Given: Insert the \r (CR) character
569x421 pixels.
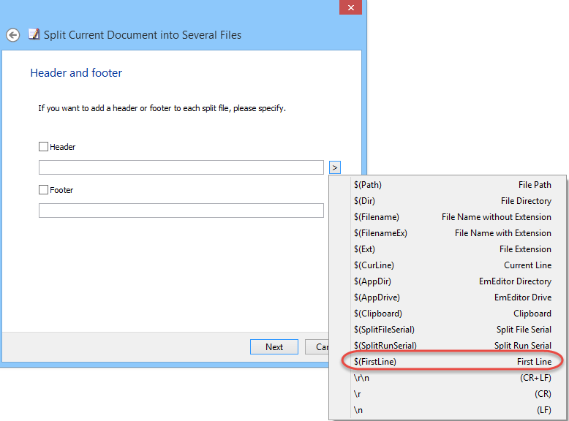Looking at the screenshot, I should (x=448, y=394).
